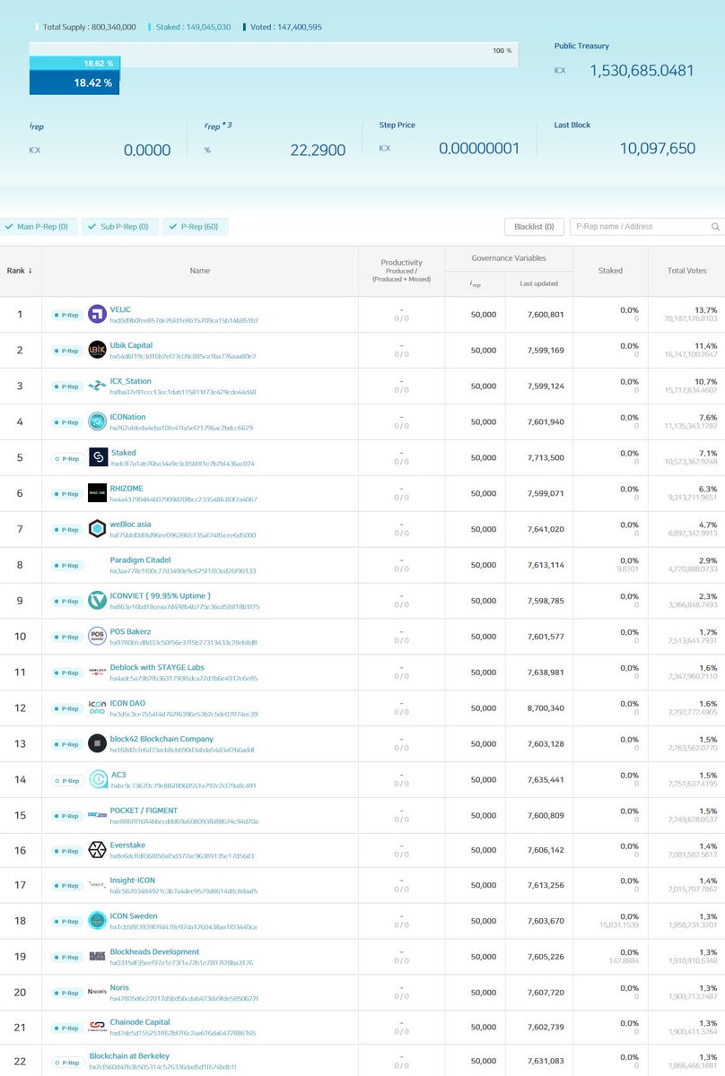Sort the table by Rank column

click(x=20, y=271)
